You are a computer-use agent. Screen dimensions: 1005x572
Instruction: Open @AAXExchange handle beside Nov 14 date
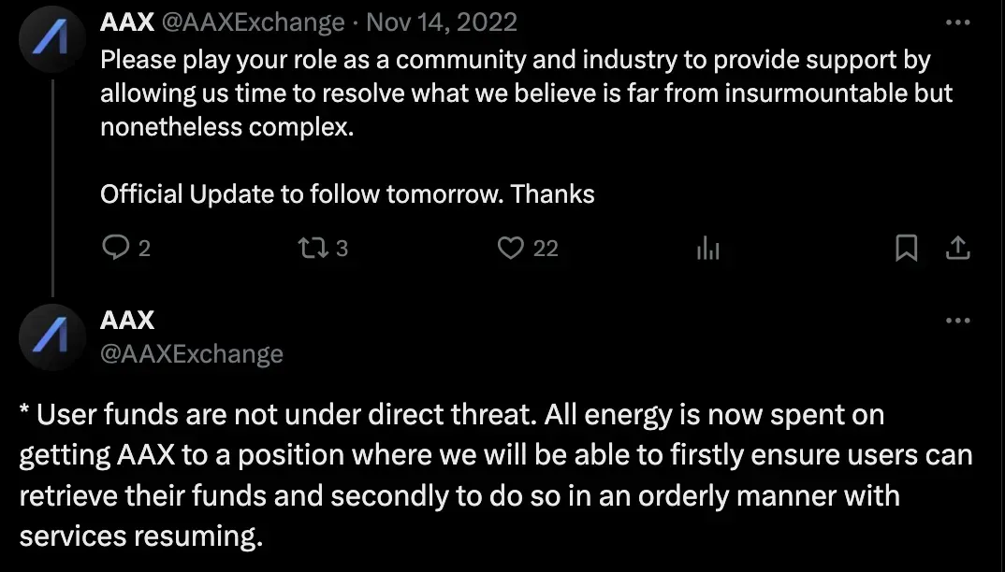[x=254, y=22]
